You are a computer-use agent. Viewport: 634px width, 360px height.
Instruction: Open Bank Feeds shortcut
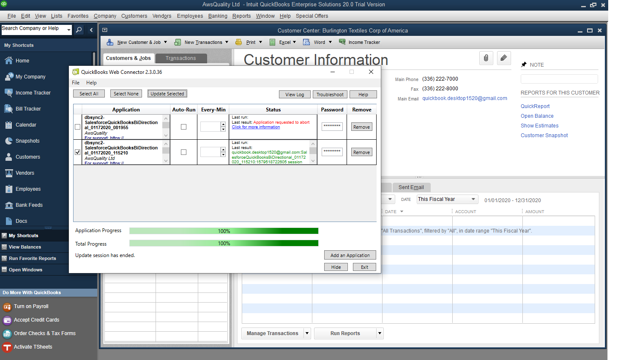tap(29, 205)
